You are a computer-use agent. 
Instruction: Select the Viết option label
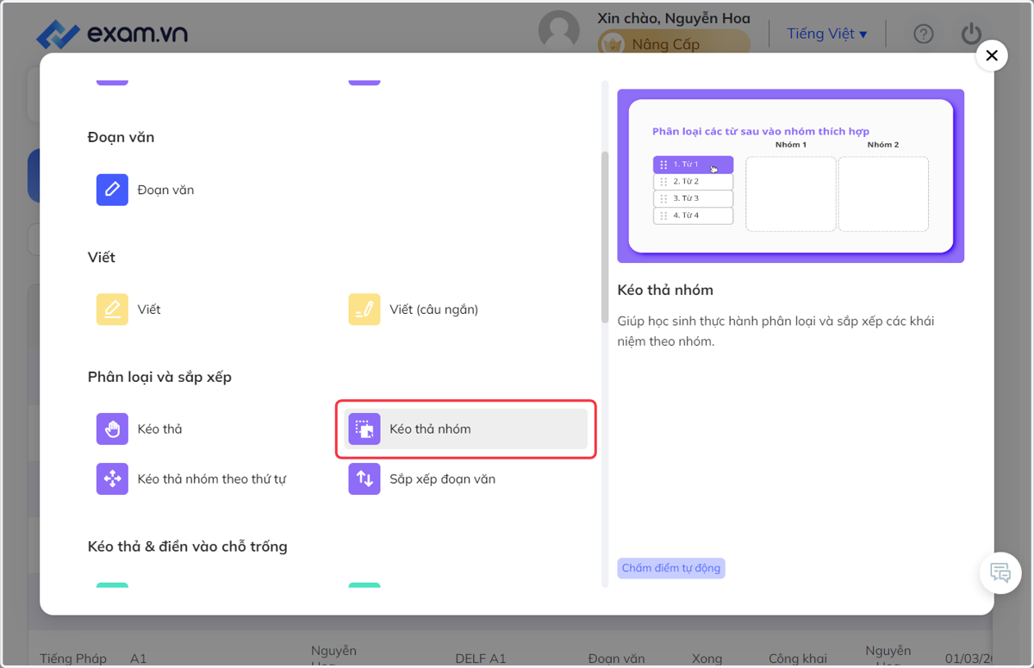pos(149,309)
